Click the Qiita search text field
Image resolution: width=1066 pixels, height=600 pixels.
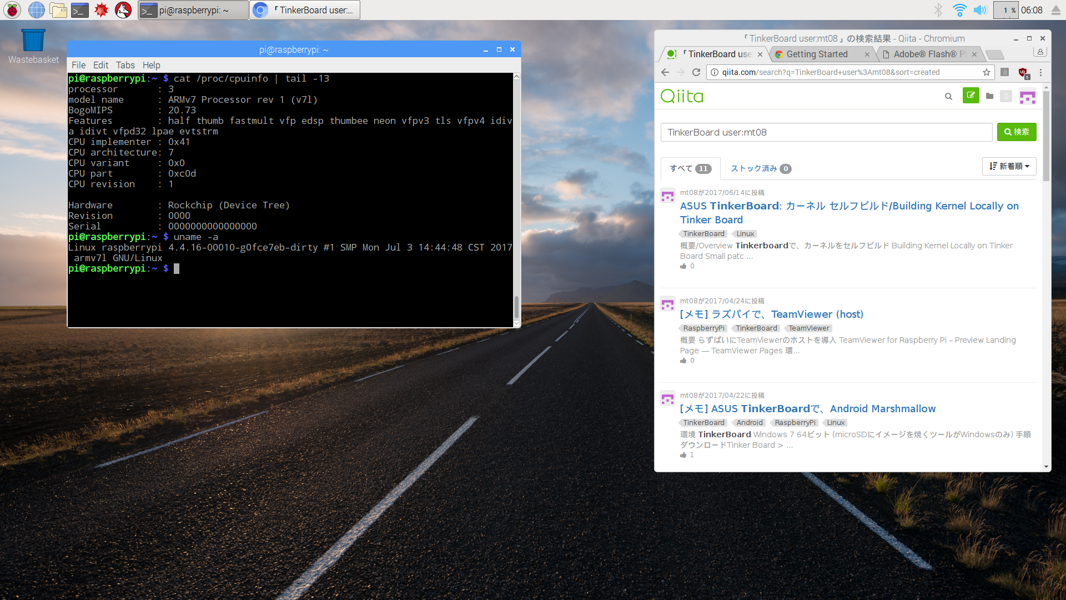[x=826, y=132]
